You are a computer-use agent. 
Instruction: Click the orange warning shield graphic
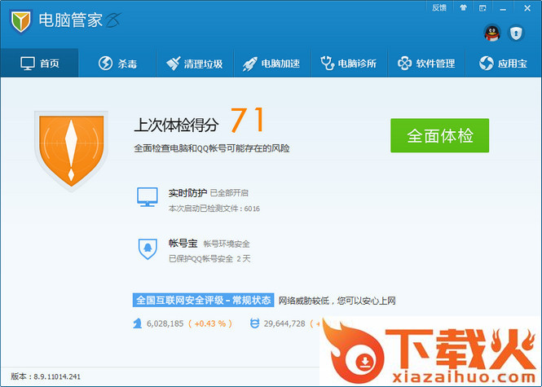[x=71, y=151]
